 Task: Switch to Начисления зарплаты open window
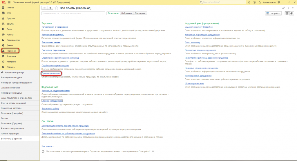(x=20, y=108)
